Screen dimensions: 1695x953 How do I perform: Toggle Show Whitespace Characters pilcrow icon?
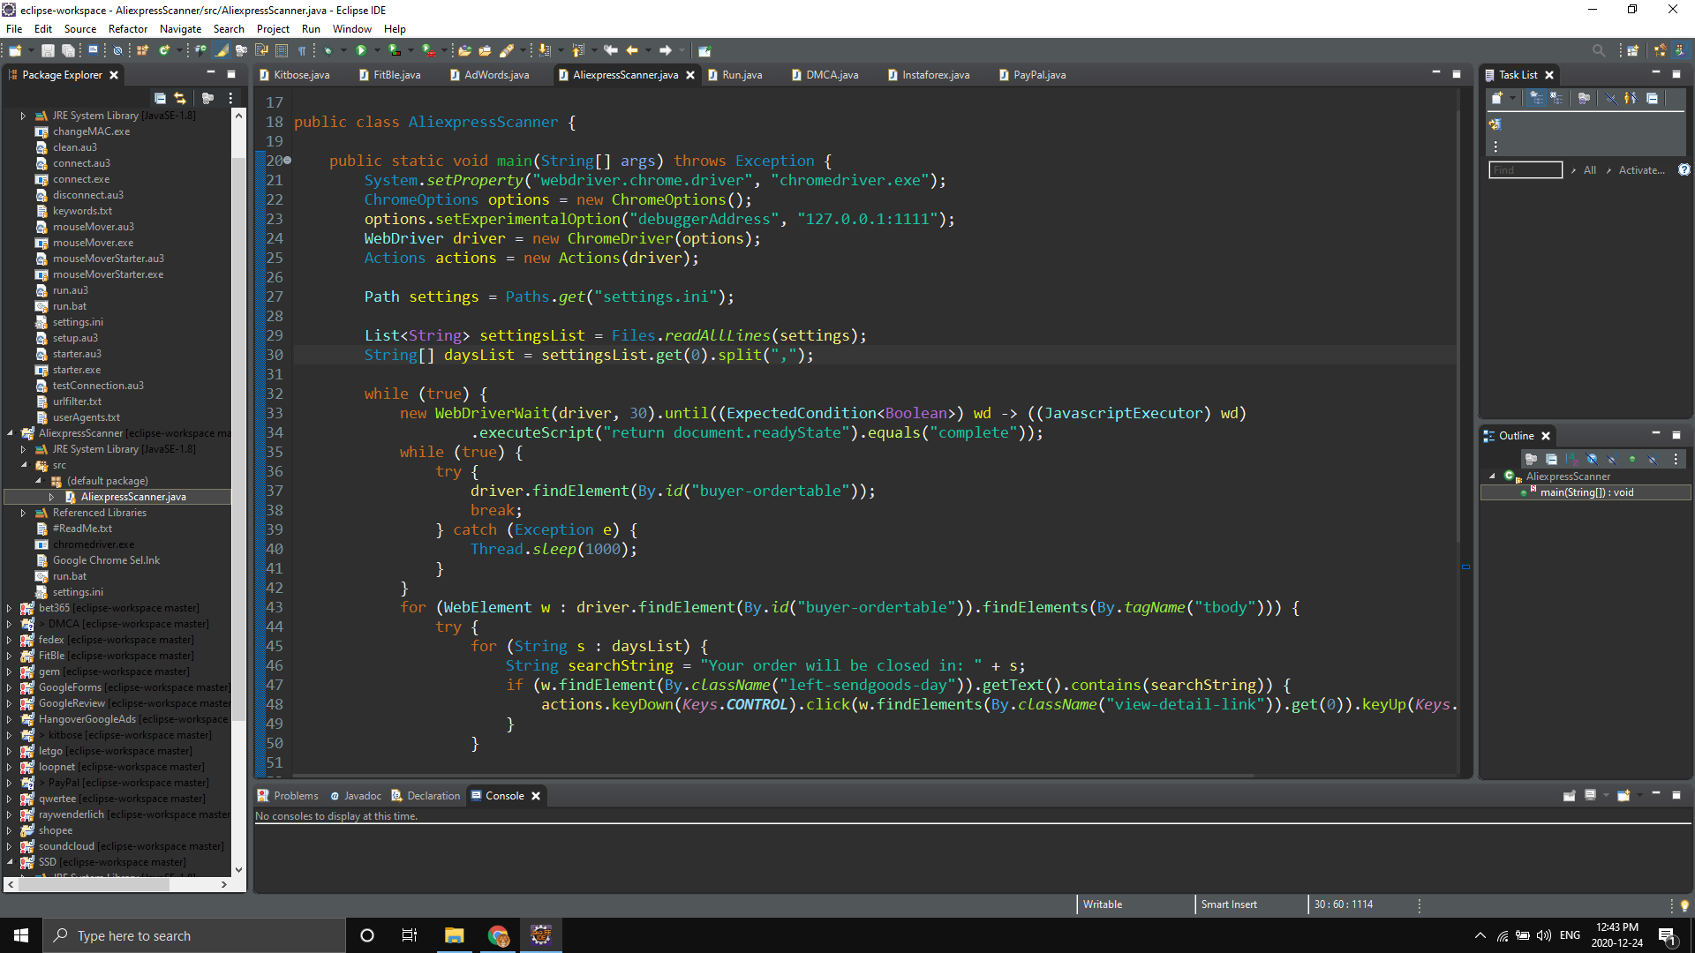coord(302,50)
